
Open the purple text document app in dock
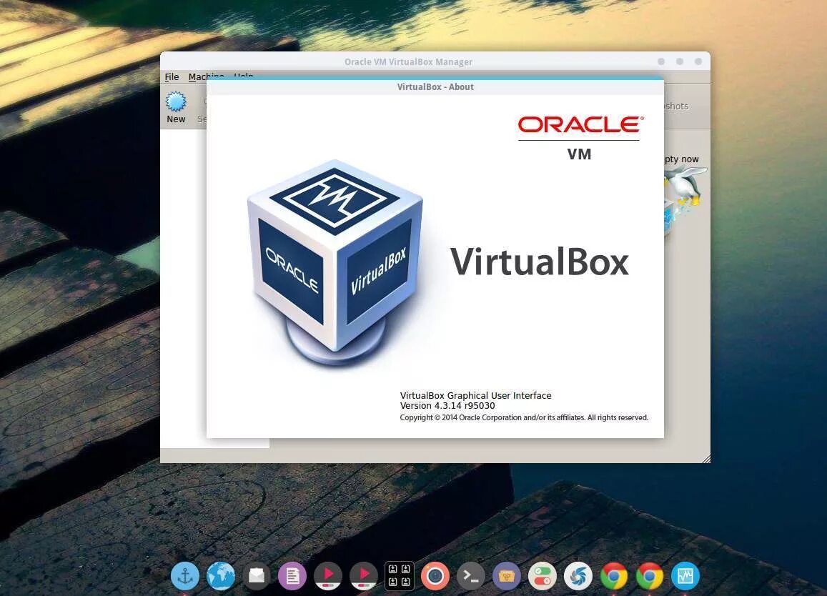coord(292,576)
